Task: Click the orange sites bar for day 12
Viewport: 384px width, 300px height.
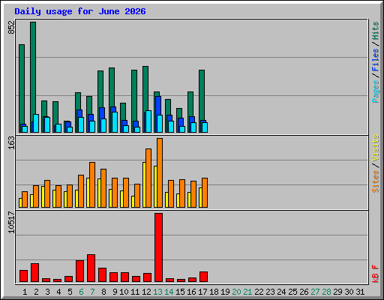Action: point(148,178)
